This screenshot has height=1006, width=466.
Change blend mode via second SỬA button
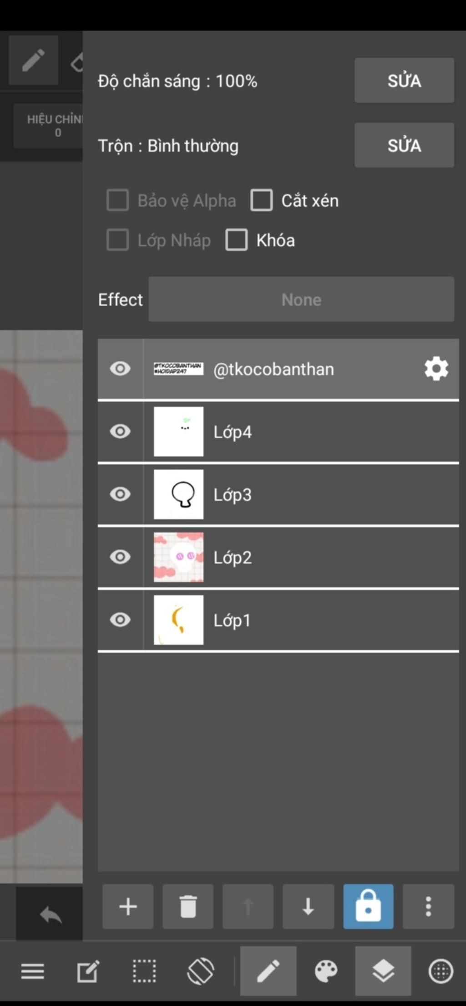click(x=404, y=145)
